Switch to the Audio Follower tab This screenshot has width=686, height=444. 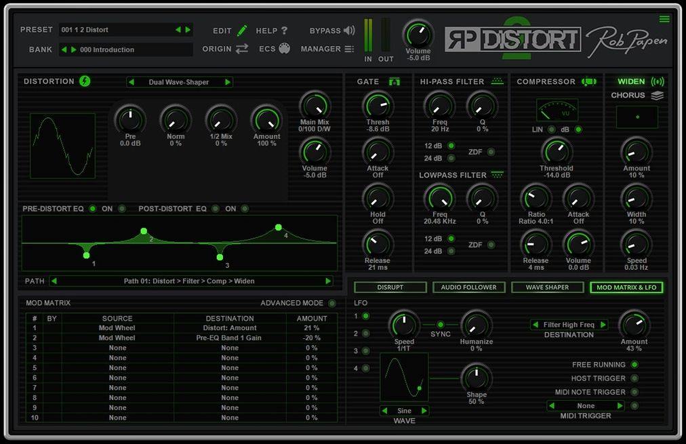point(468,287)
